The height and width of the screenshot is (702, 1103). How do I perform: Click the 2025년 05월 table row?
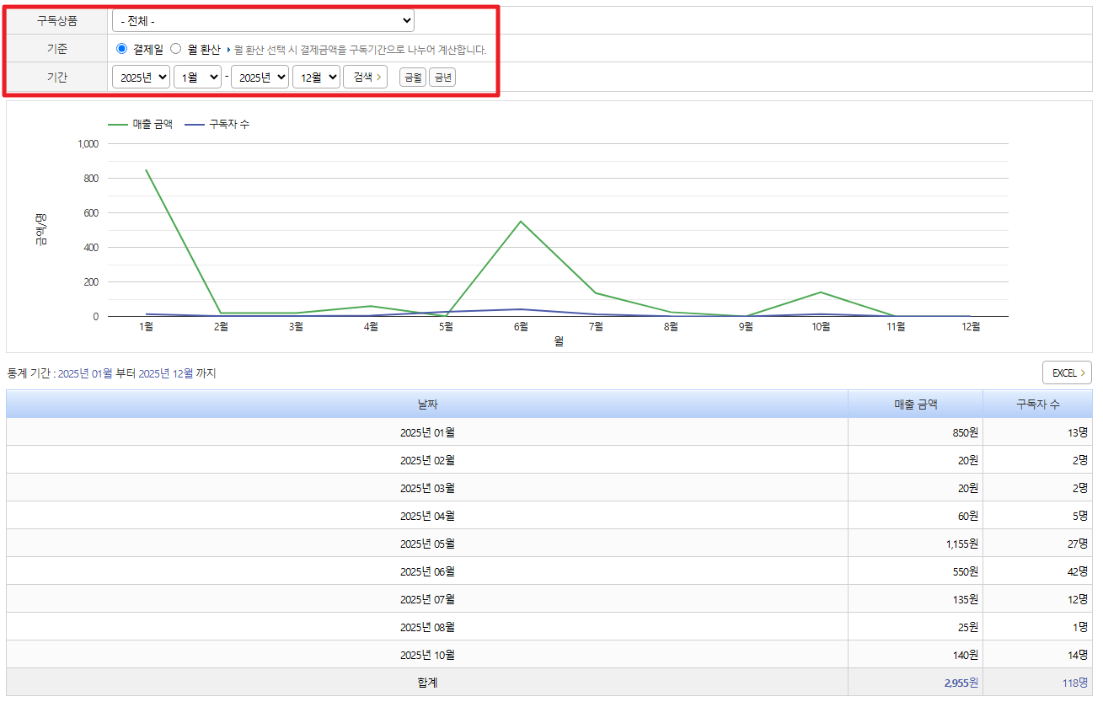click(427, 544)
